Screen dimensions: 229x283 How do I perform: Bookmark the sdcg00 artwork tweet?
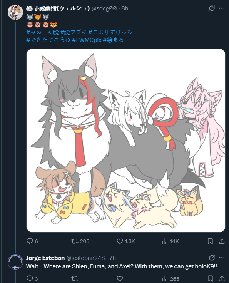pos(210,241)
